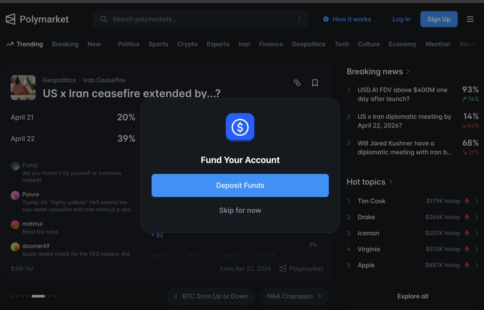Open Apple topic chevron
Screen dimensions: 484x310
476,265
